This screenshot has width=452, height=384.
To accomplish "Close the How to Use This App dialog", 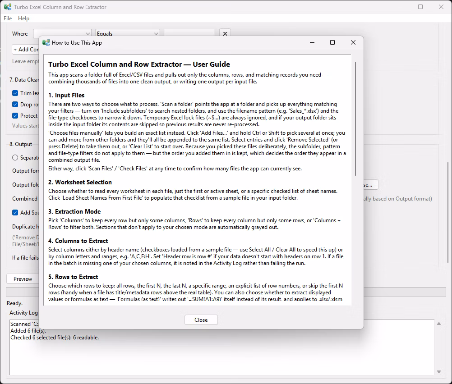I will tap(201, 320).
